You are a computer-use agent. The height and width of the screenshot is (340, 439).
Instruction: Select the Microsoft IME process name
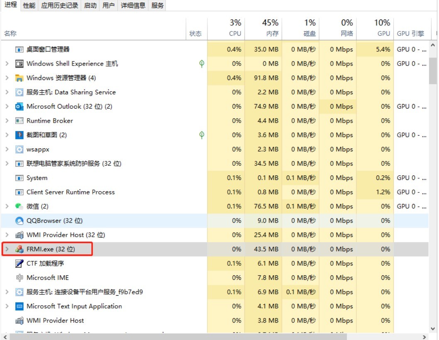point(48,278)
